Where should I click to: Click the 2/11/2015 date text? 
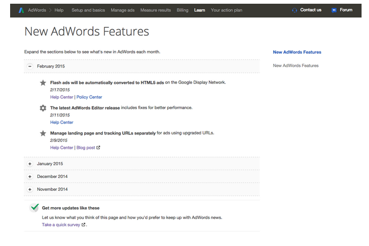[60, 115]
